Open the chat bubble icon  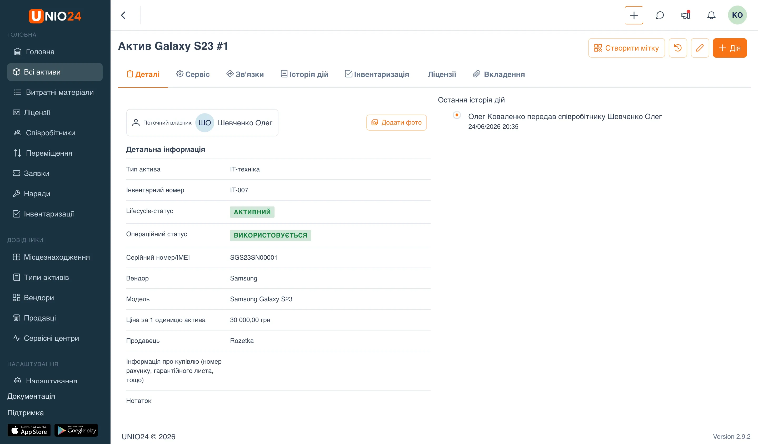pos(660,15)
